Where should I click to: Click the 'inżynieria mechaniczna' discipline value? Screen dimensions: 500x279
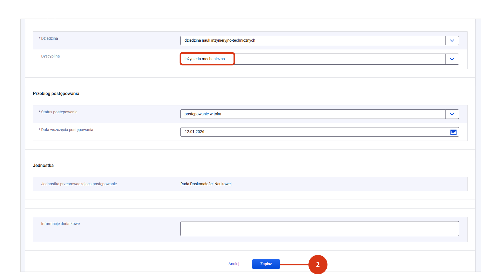click(x=204, y=59)
